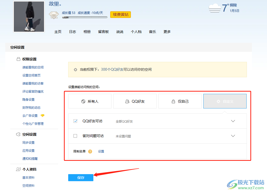The width and height of the screenshot is (267, 192).
Task: Click the yellow diamond icon next to 去广告设置
Action: pos(42,116)
